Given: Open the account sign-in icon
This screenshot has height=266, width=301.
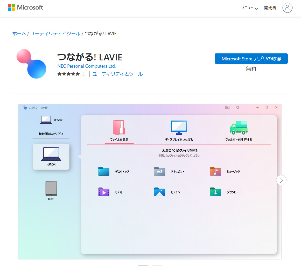Looking at the screenshot, I should click(287, 8).
